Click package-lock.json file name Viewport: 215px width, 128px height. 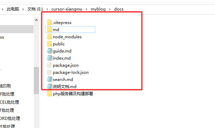(x=71, y=72)
